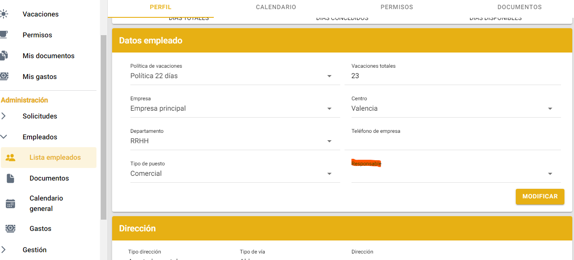Click the copy-files icon for Mis documentos
Image resolution: width=574 pixels, height=260 pixels.
[3, 56]
